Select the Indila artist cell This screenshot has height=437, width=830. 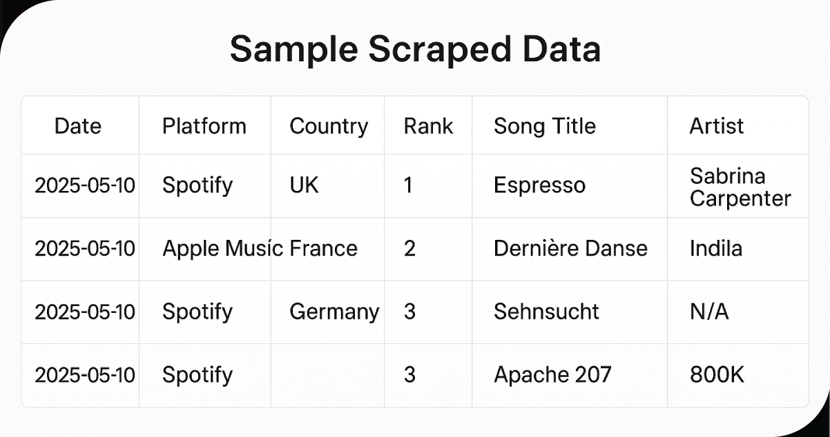716,248
